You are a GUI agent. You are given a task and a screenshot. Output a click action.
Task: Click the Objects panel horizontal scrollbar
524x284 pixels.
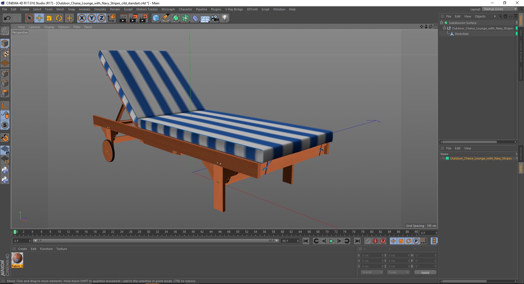coord(469,142)
